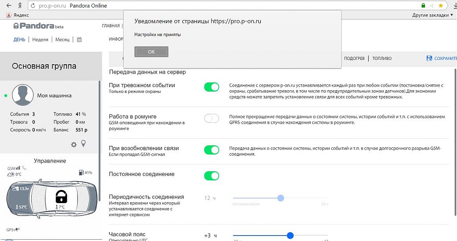This screenshot has width=457, height=241.
Task: Disable the При тревожном событии toggle
Action: [212, 87]
